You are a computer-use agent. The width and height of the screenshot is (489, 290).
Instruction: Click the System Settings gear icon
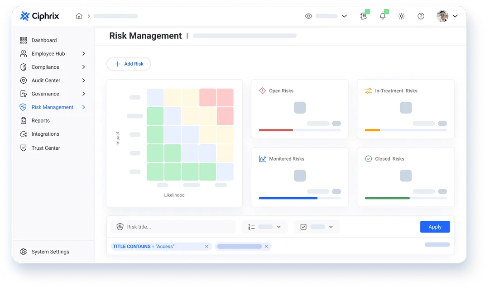click(24, 252)
